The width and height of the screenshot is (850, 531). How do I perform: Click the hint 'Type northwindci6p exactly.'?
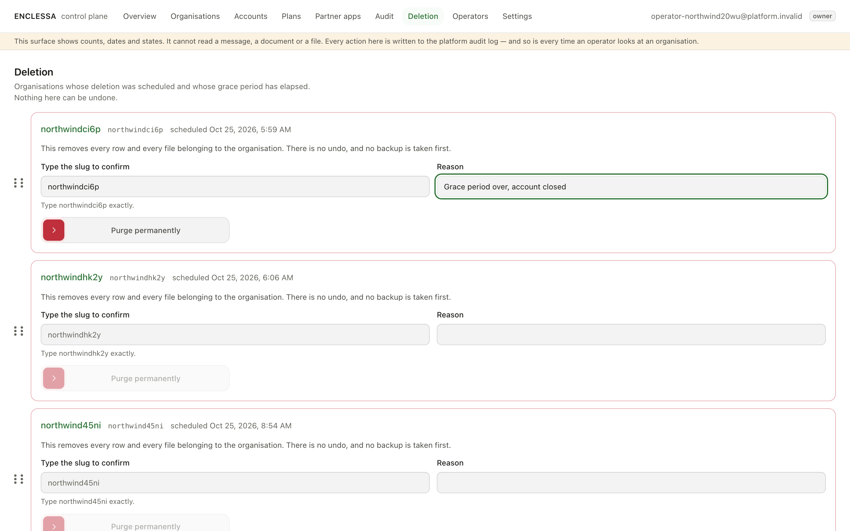(87, 205)
